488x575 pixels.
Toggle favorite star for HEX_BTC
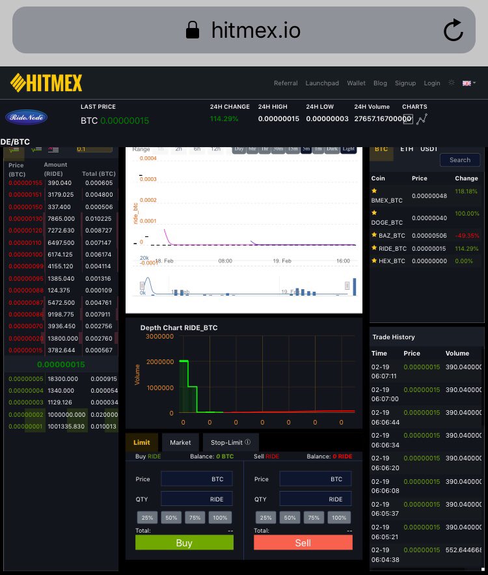point(374,260)
